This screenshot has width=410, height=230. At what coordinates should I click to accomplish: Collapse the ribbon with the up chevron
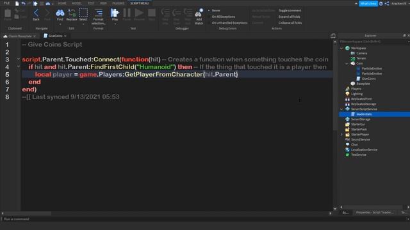tap(356, 4)
